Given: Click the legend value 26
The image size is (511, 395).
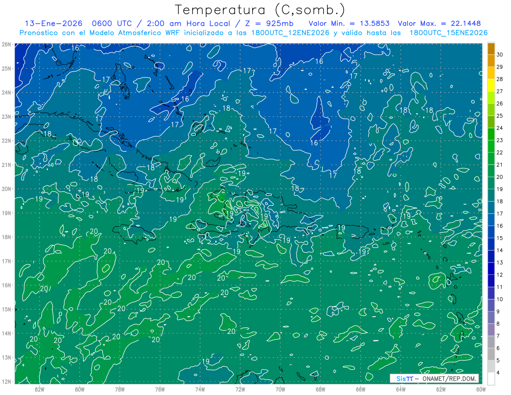Looking at the screenshot, I should click(x=500, y=104).
